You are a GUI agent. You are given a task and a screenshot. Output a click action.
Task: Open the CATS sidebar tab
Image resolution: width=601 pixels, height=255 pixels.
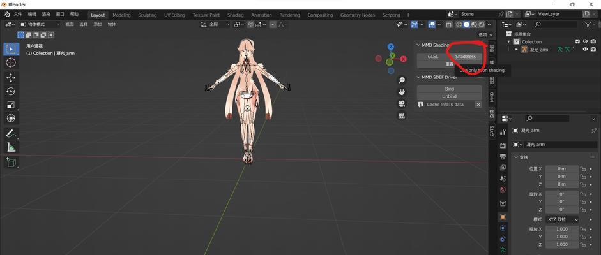point(492,131)
